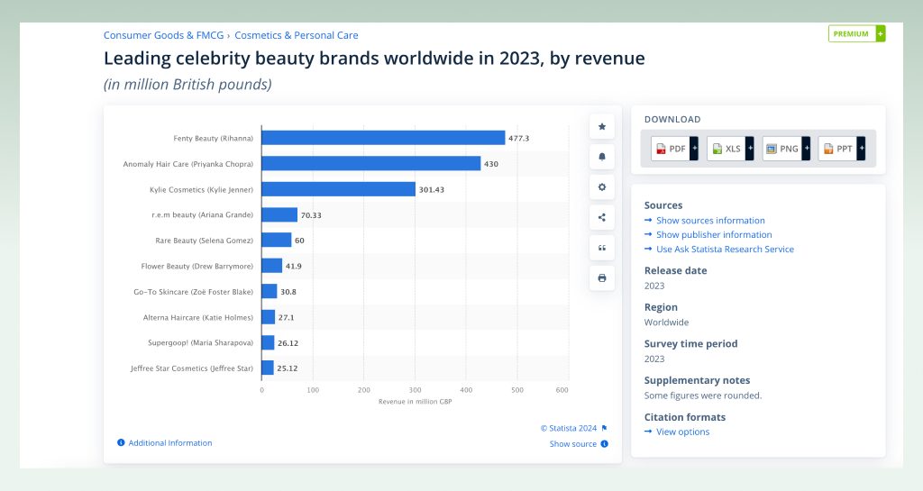Screen dimensions: 923x491
Task: Click value label '301.43'
Action: click(x=432, y=190)
